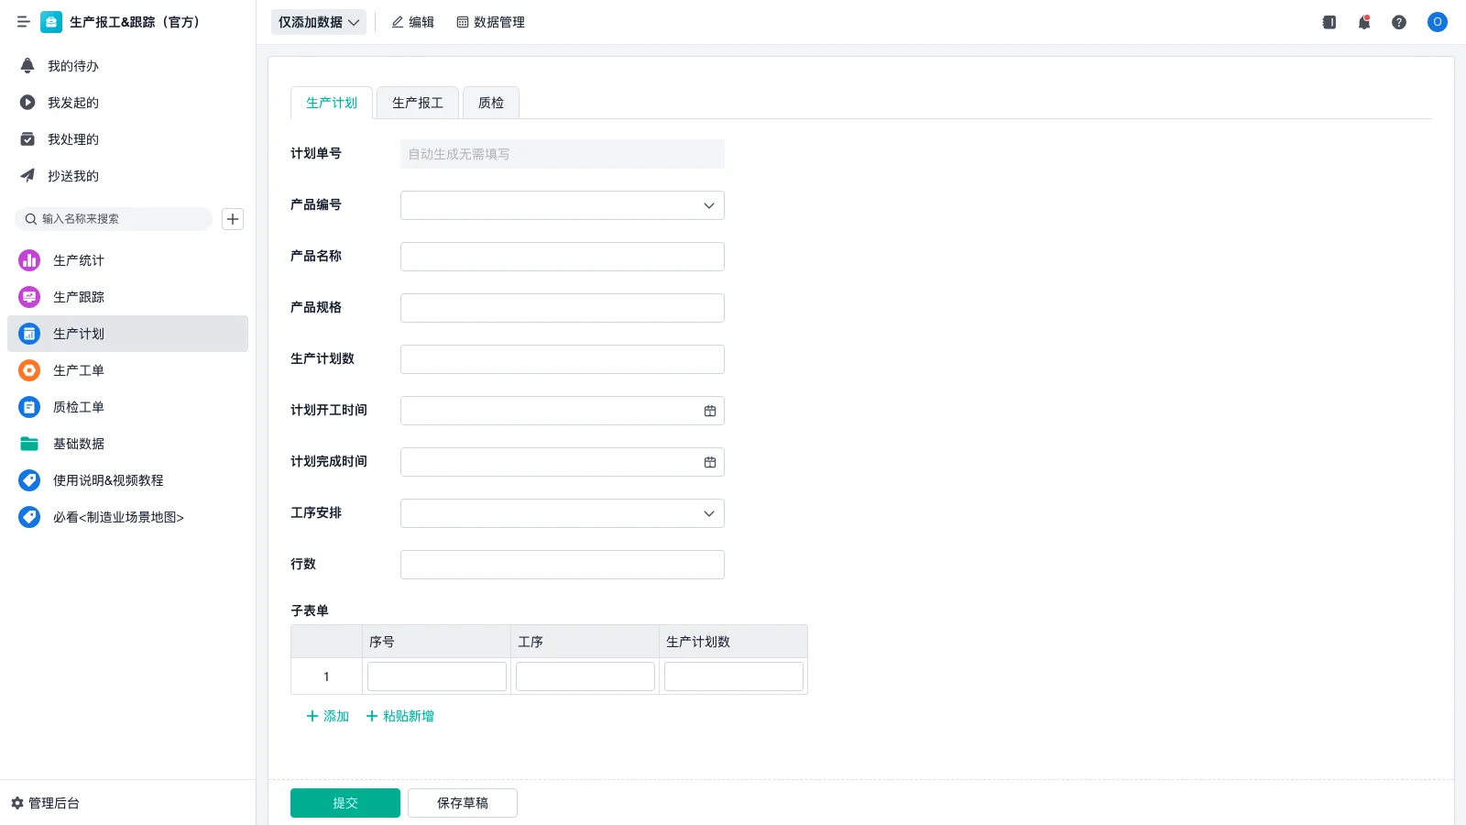Expand the 工序安排 dropdown

pos(707,513)
